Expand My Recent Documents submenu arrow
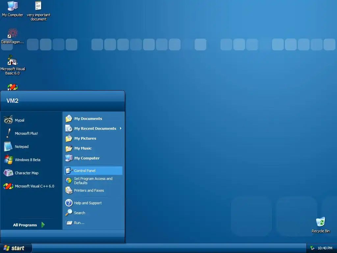The image size is (337, 253). point(120,128)
